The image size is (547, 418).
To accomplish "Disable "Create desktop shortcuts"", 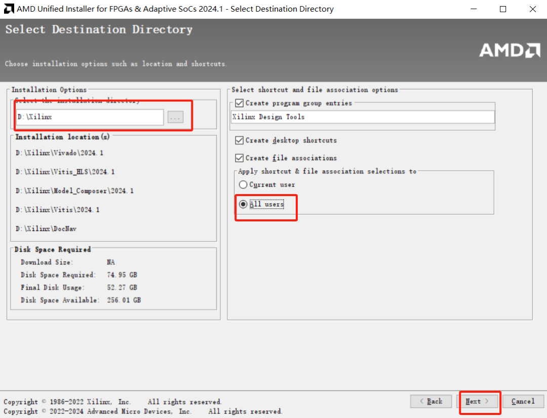I will point(239,140).
